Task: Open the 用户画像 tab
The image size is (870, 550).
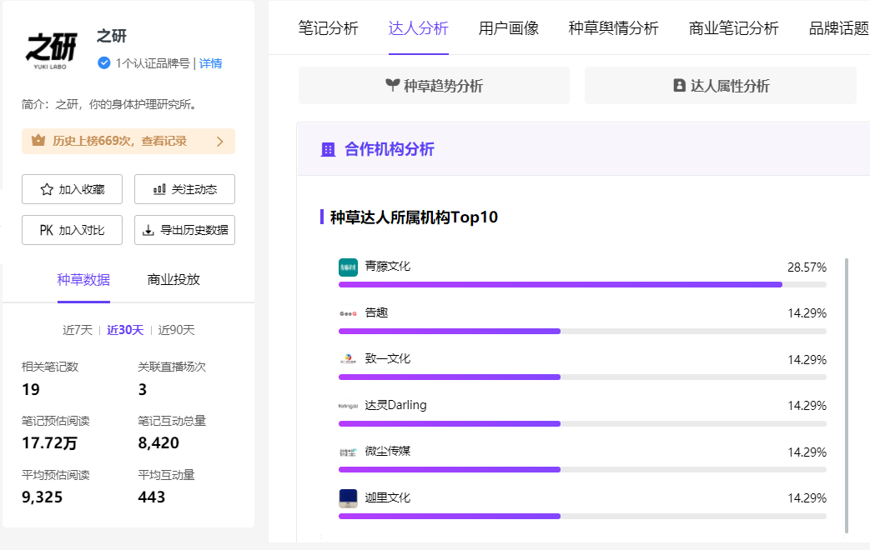Action: pyautogui.click(x=509, y=28)
